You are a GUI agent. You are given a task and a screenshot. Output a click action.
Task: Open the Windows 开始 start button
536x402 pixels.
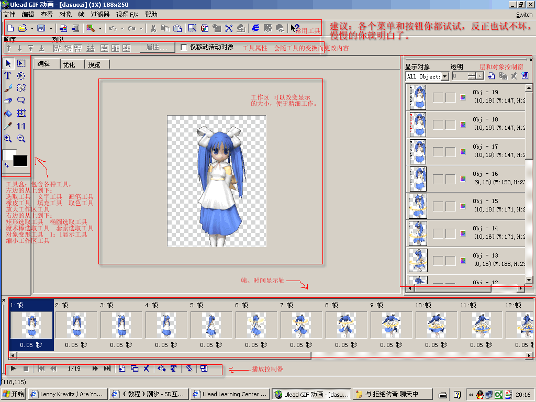[14, 394]
